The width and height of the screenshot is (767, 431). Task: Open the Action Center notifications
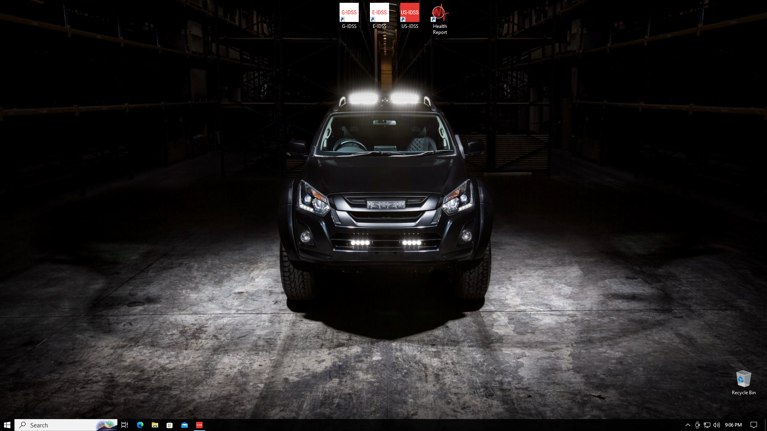click(x=754, y=425)
